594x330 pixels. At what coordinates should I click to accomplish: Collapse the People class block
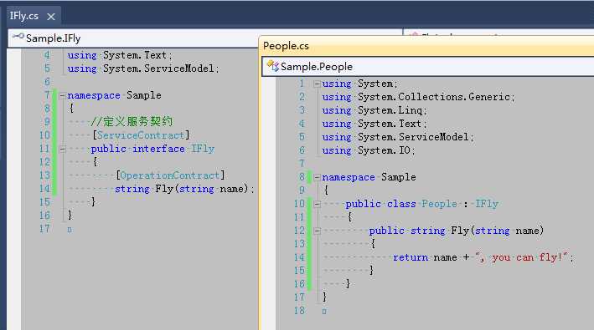317,205
